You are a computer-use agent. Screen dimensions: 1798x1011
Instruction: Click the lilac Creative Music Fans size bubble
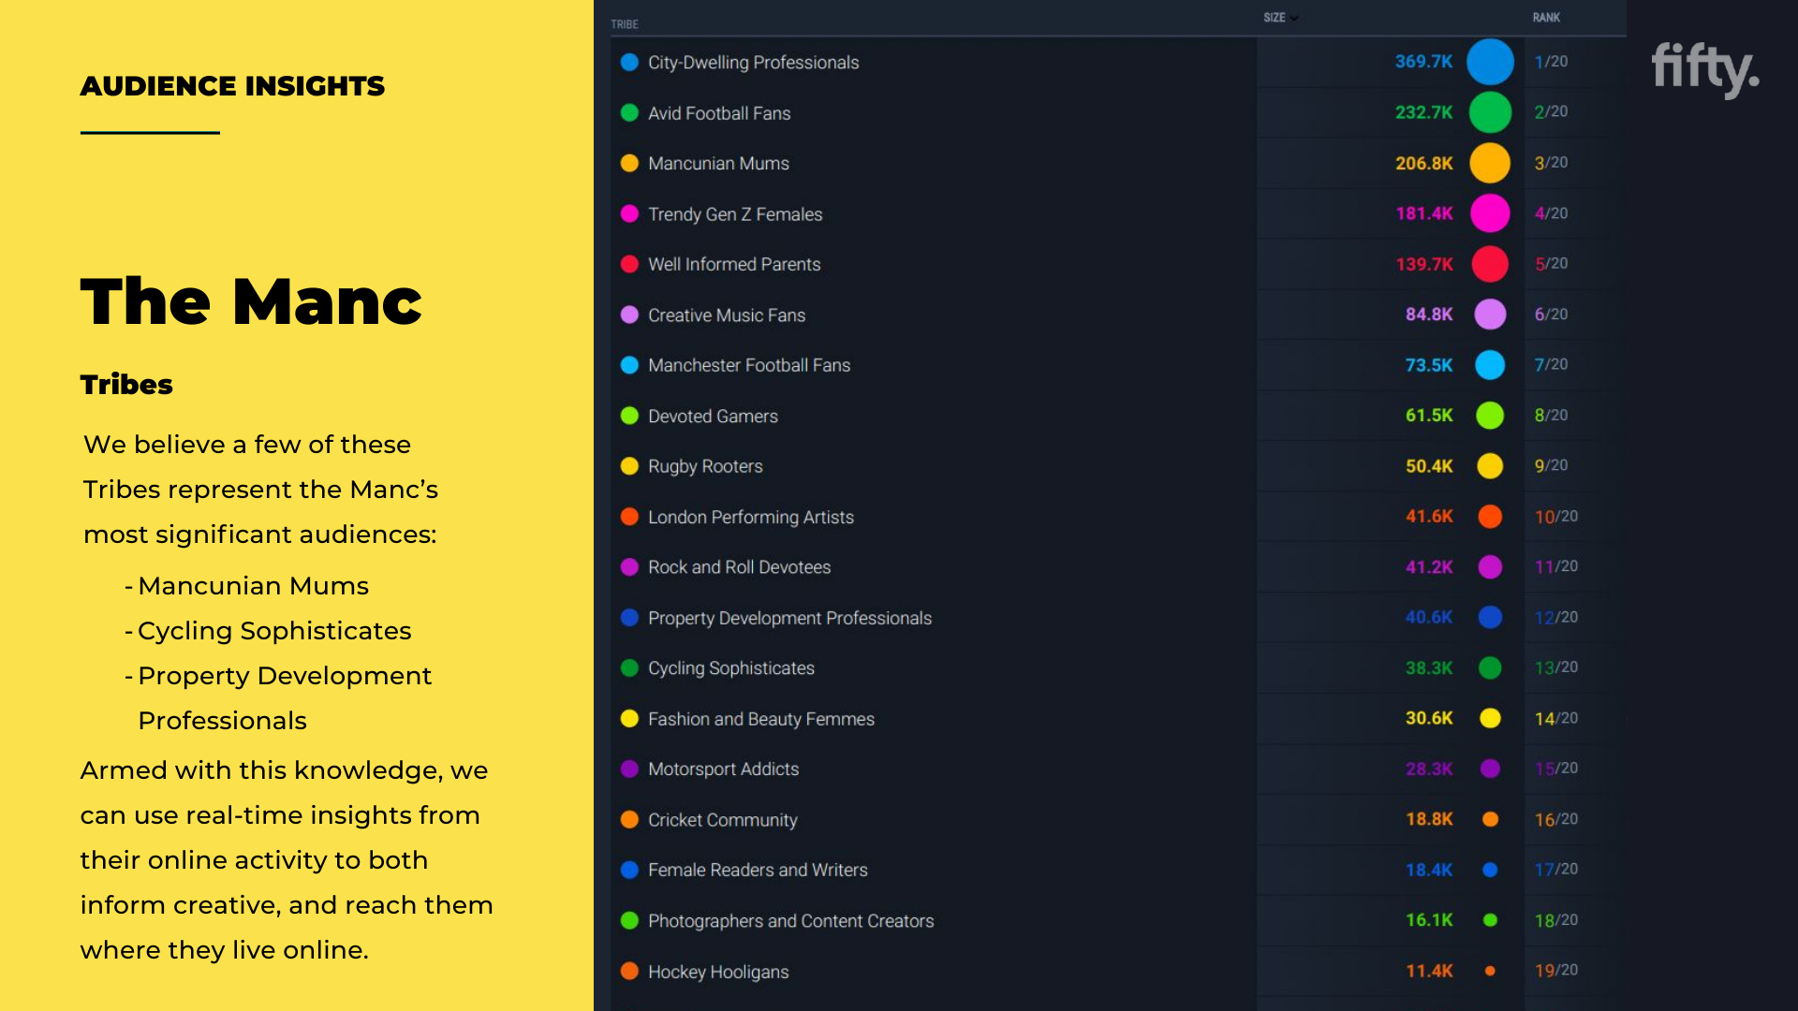point(1490,315)
